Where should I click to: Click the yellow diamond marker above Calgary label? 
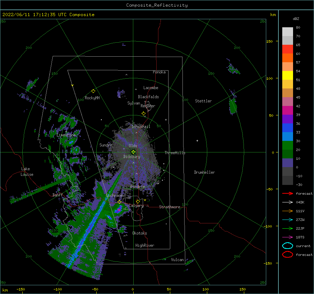138,201
